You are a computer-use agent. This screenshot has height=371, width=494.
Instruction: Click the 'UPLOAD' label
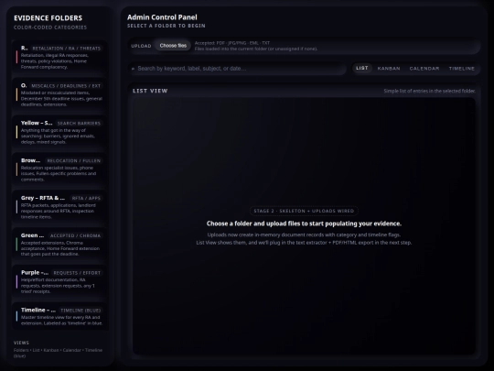[141, 46]
